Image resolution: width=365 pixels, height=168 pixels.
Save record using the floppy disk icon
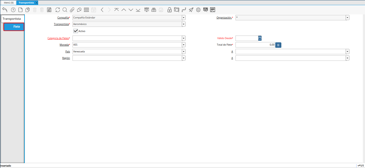49,10
